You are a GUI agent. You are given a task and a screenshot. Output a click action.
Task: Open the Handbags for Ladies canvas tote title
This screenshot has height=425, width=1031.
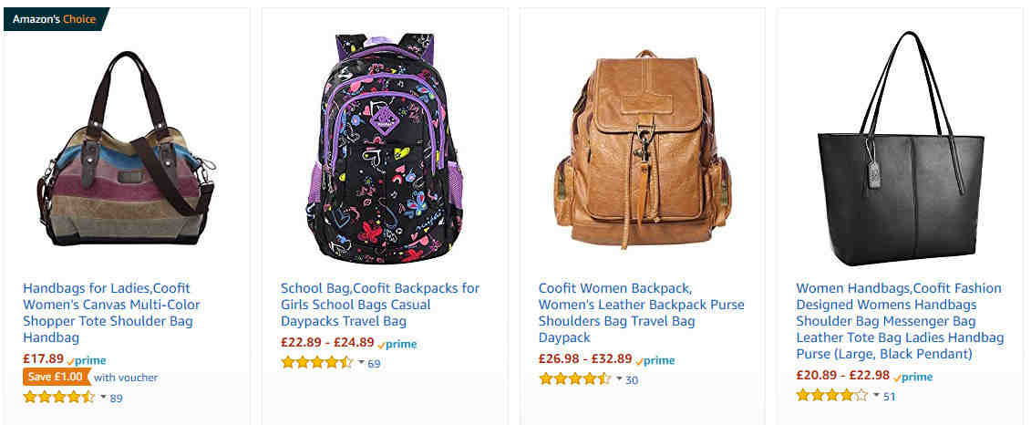pos(111,313)
